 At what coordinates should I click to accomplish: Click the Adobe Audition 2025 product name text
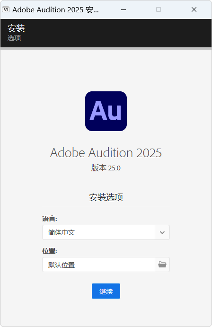point(106,153)
